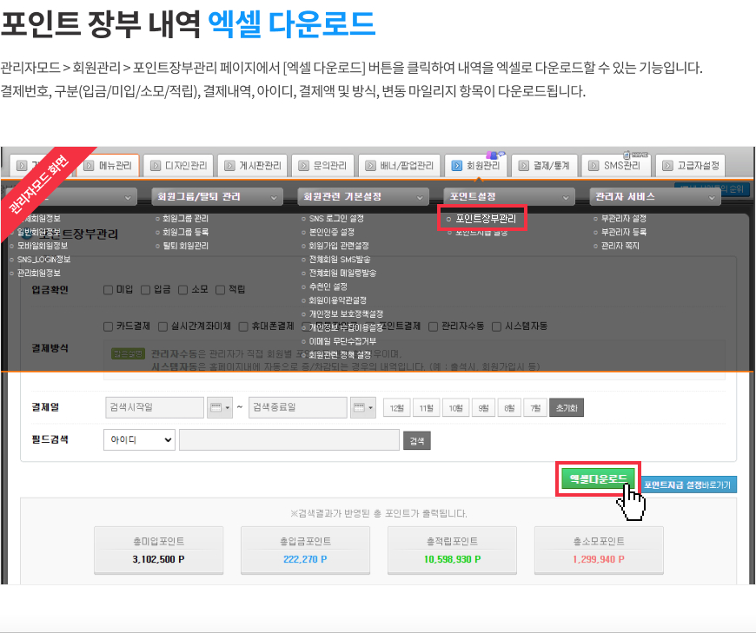The height and width of the screenshot is (633, 756).
Task: Choose 추천인 설정 menu item
Action: coord(328,287)
